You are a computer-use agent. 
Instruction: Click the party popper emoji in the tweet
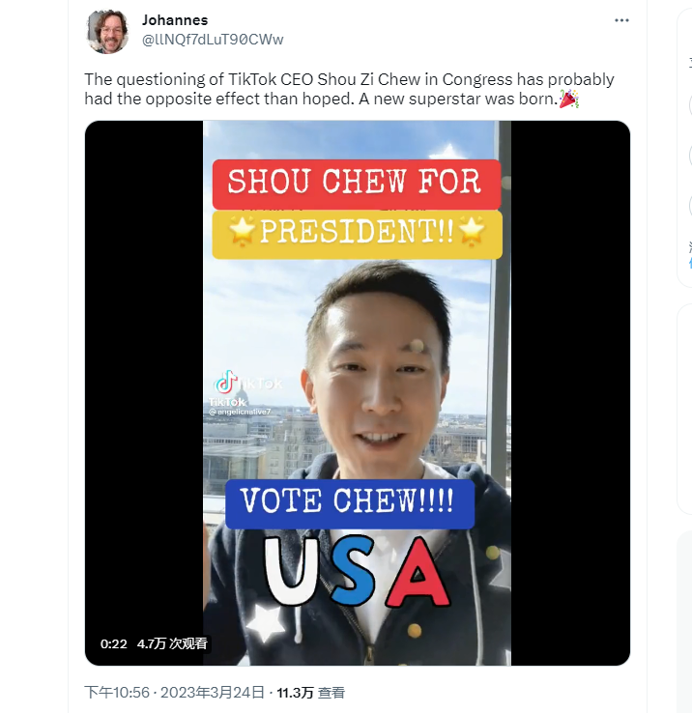coord(568,99)
